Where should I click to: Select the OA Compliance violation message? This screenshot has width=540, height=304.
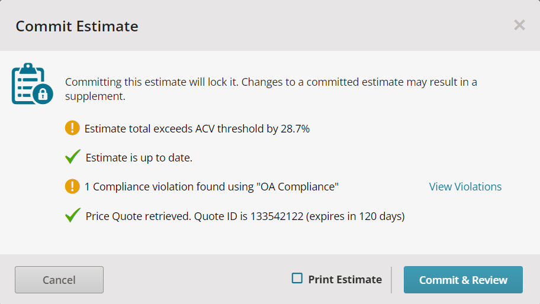(211, 186)
